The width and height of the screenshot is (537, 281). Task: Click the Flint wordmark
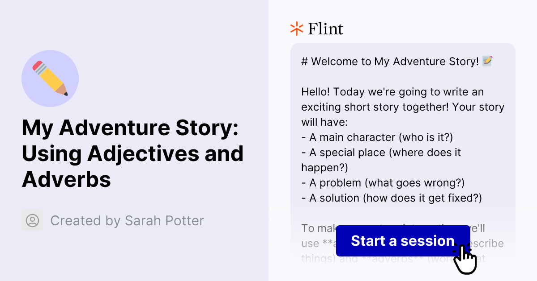(325, 28)
